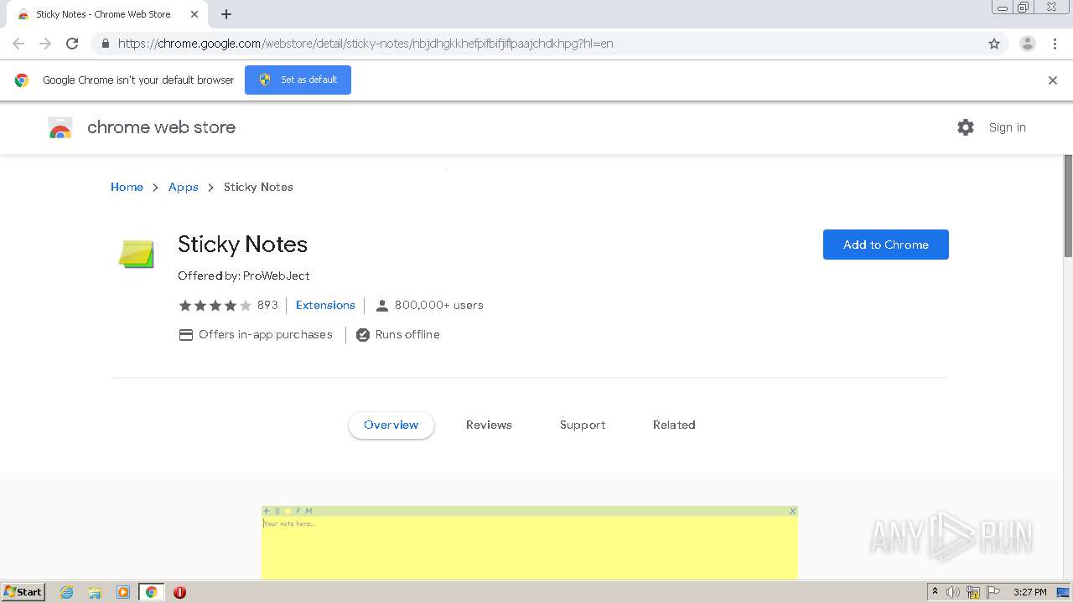This screenshot has width=1073, height=603.
Task: Show hidden system tray icons
Action: coord(935,592)
